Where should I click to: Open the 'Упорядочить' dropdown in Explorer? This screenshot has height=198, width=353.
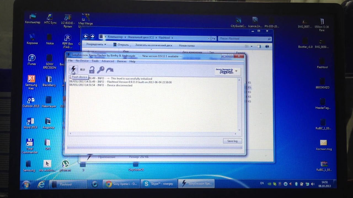96,44
